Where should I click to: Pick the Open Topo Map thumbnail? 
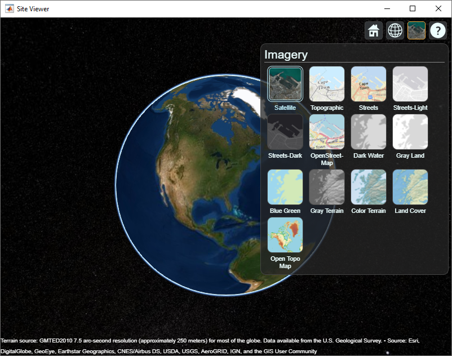click(285, 235)
